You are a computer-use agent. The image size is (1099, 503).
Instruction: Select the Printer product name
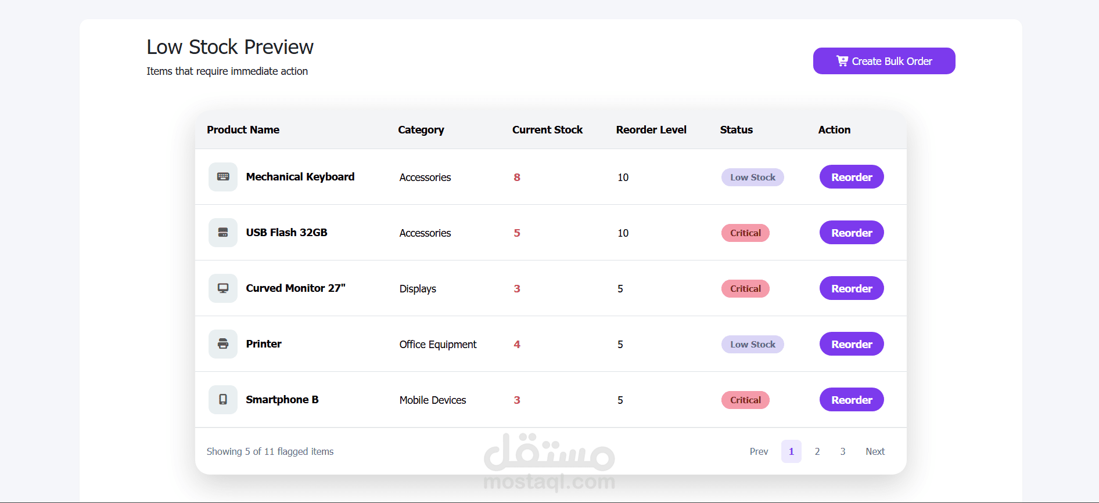(264, 344)
